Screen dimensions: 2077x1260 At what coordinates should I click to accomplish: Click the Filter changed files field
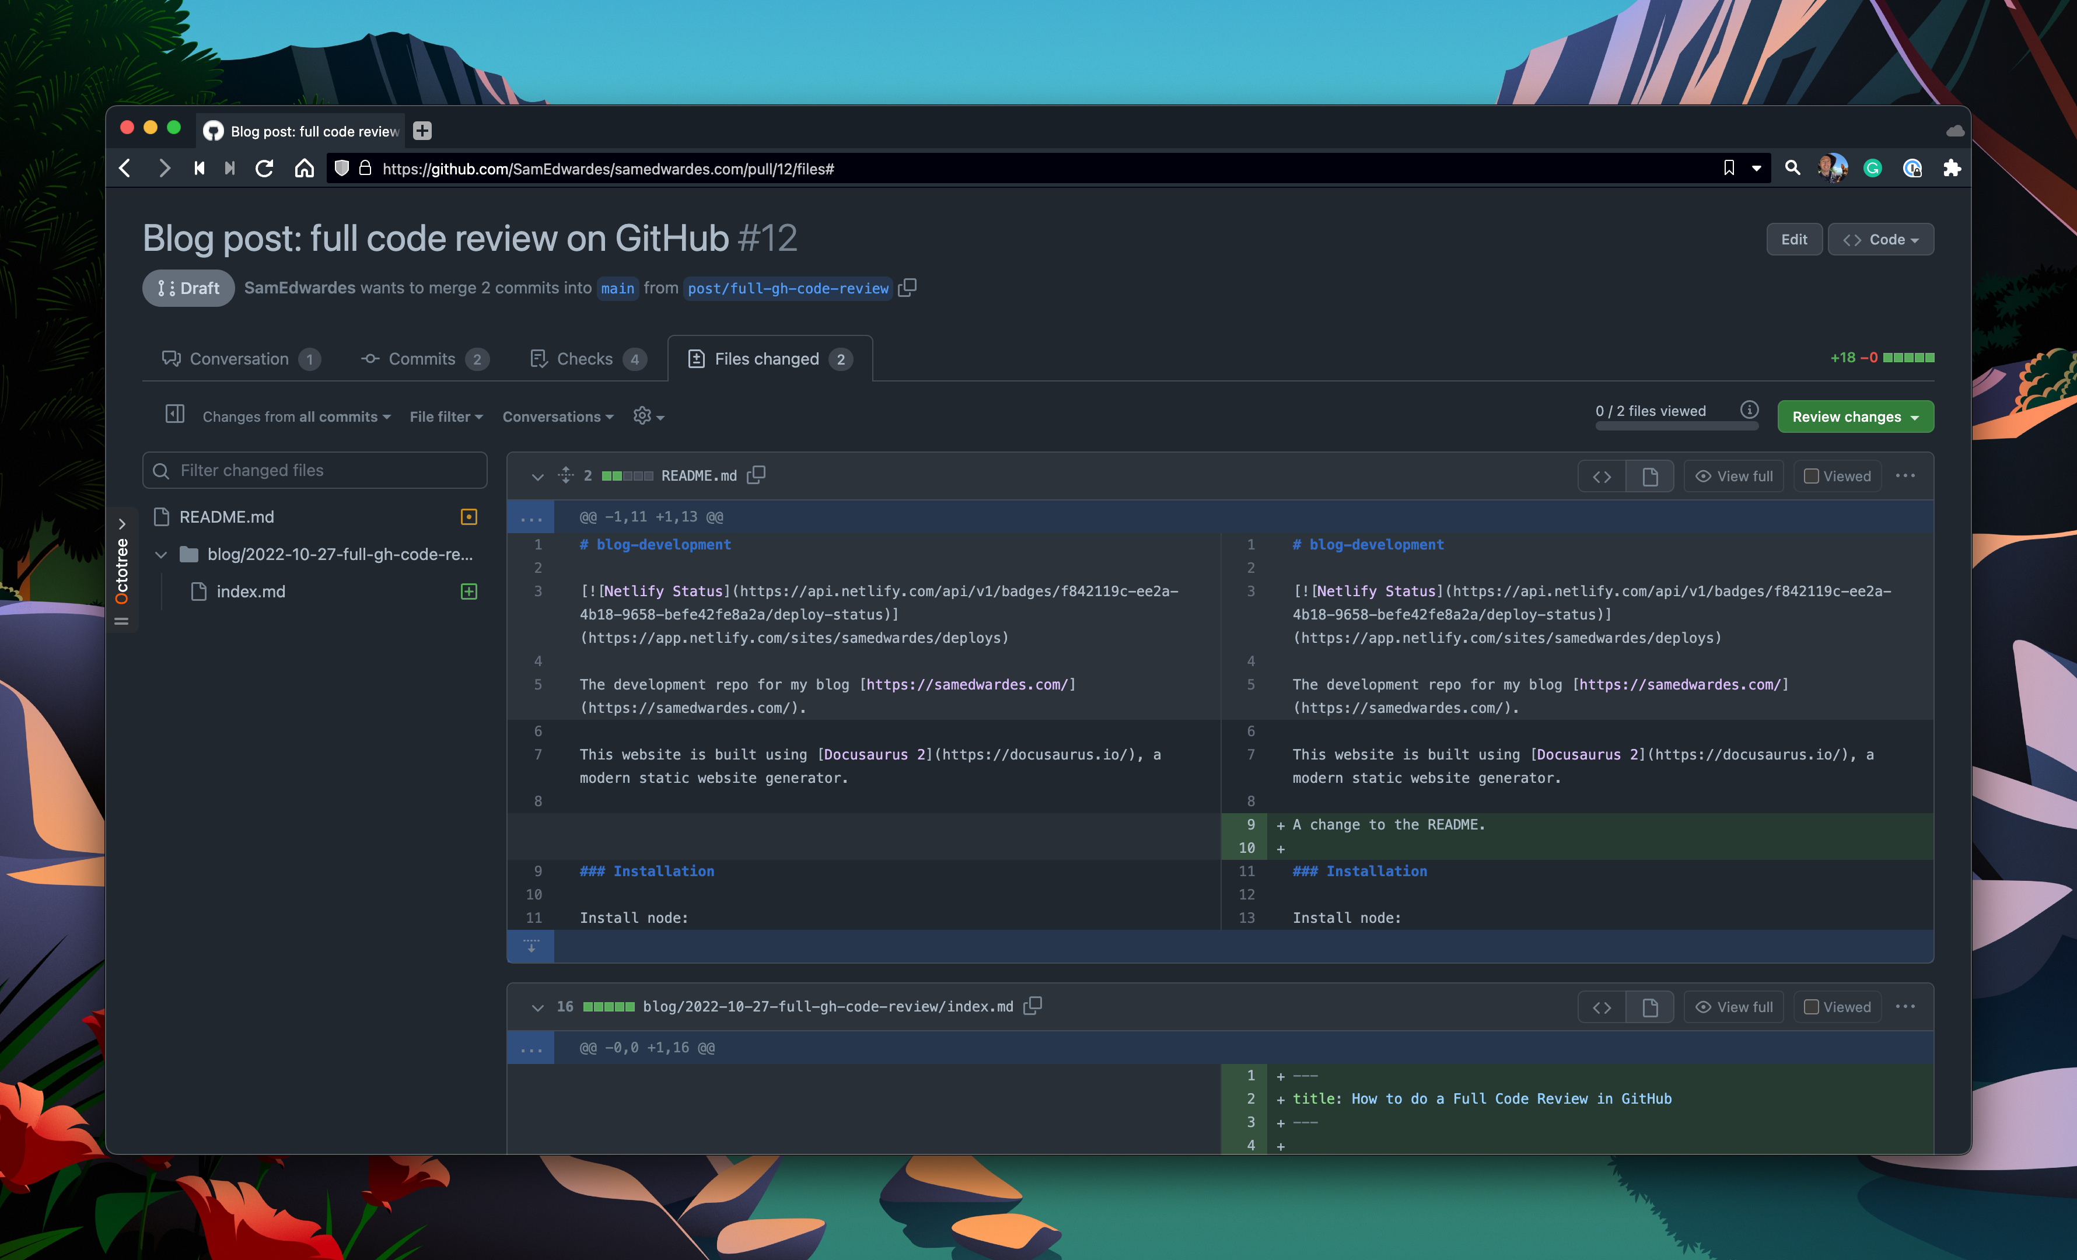point(313,470)
